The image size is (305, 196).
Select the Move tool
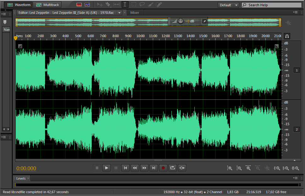(x=100, y=4)
